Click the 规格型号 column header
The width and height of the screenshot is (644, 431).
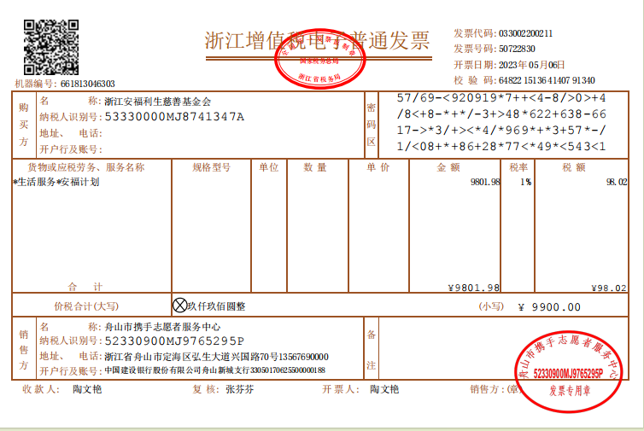(212, 167)
